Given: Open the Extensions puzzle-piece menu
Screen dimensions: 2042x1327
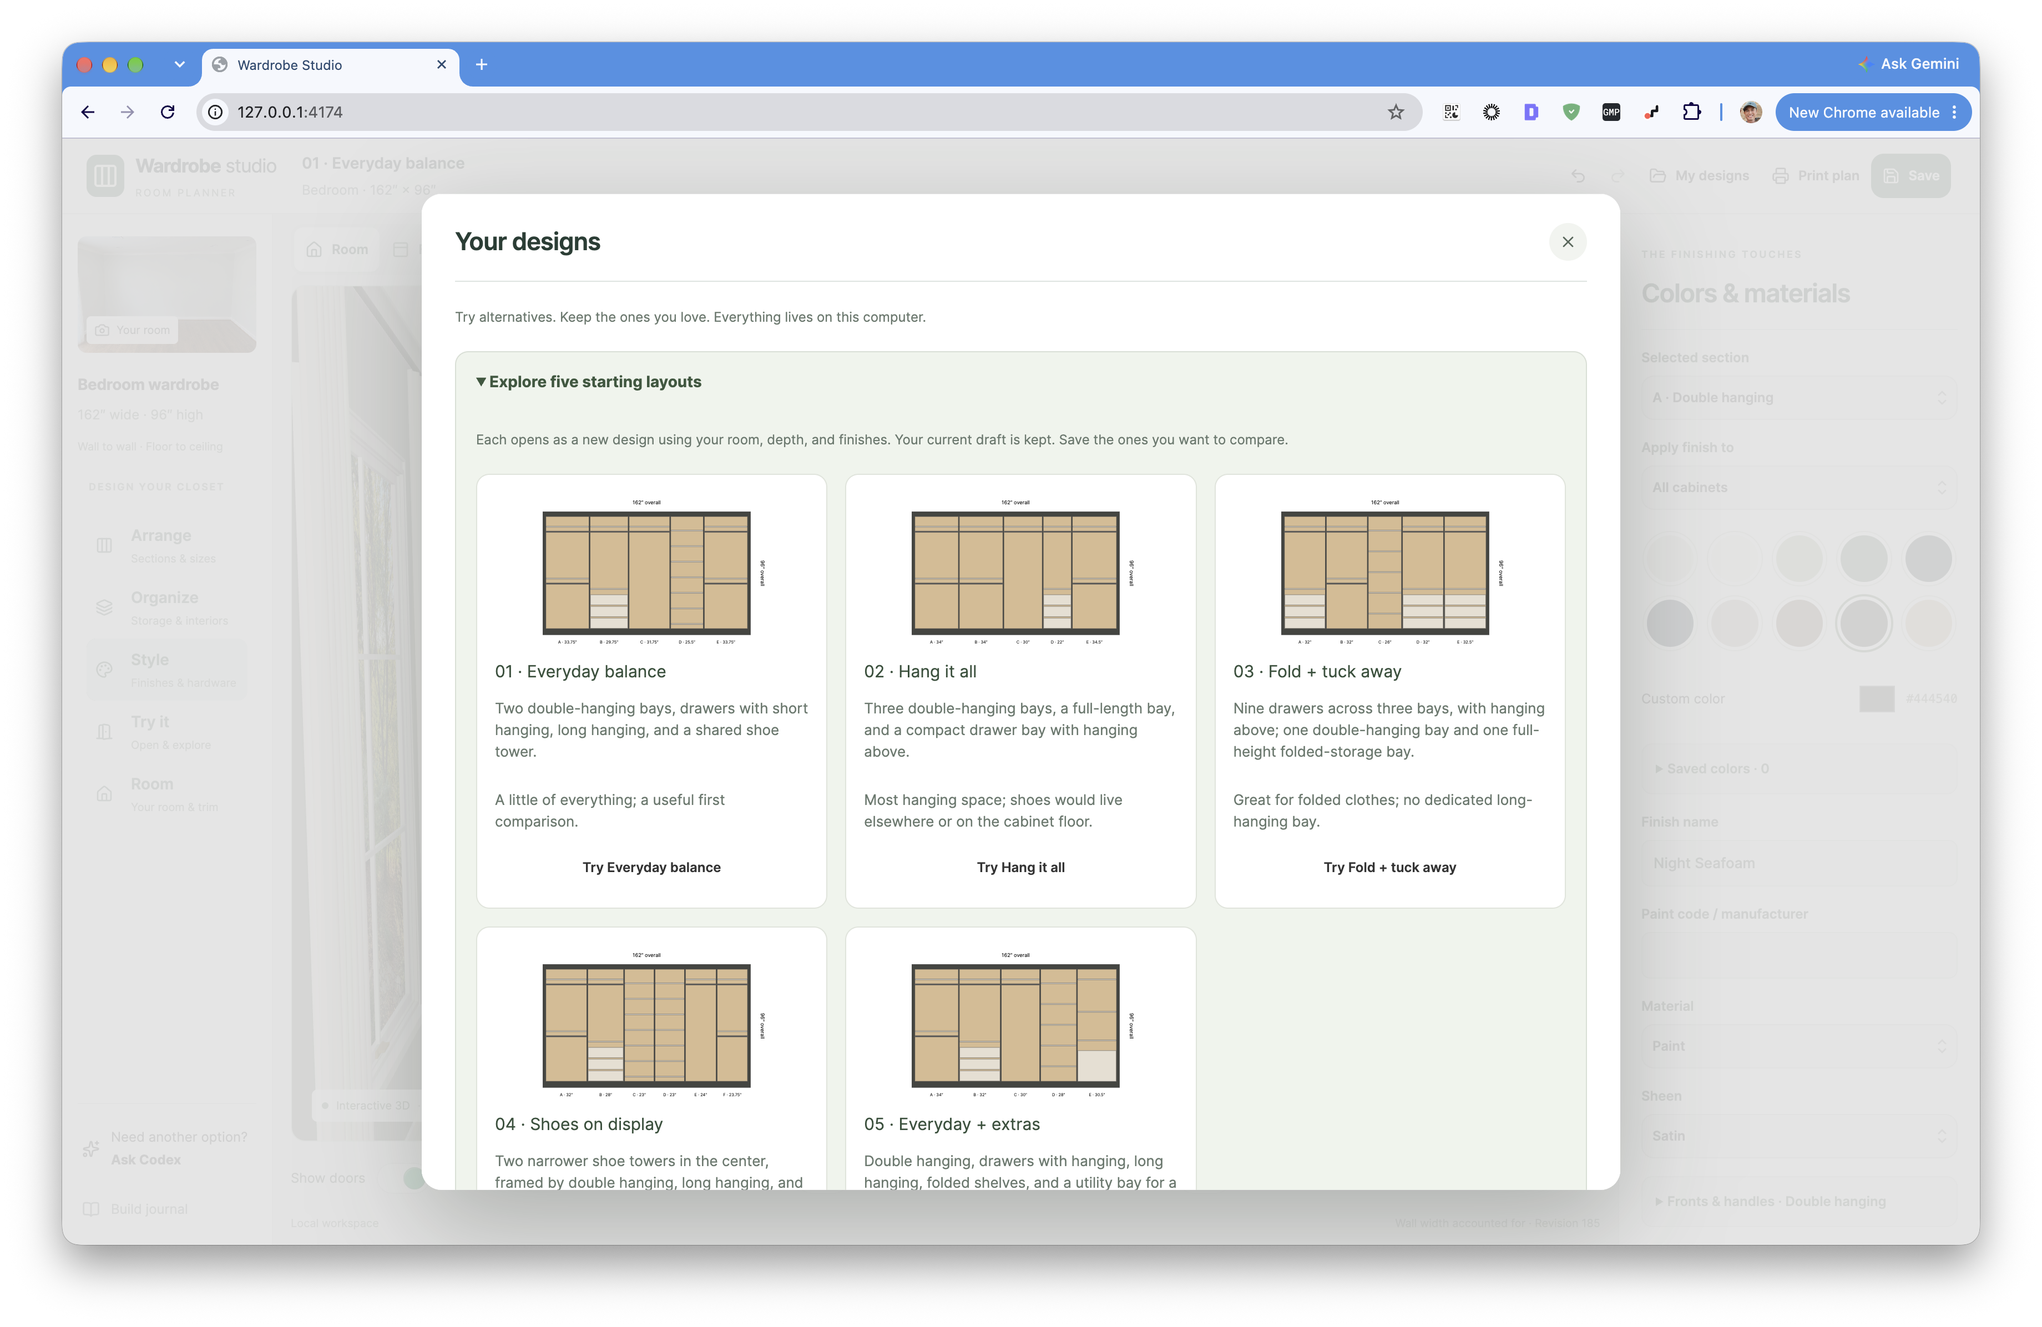Looking at the screenshot, I should (1691, 113).
